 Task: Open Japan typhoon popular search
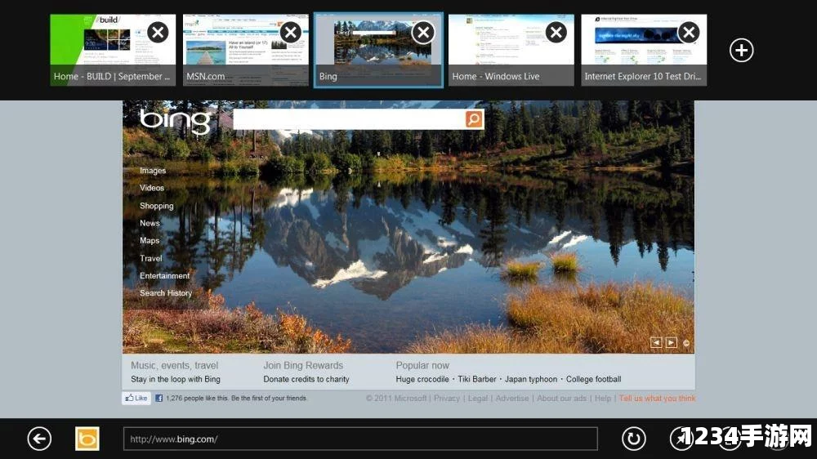coord(531,379)
